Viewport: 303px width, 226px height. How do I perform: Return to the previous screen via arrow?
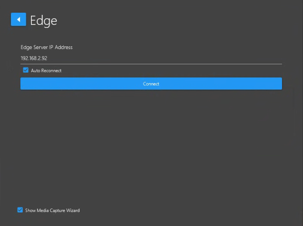tap(18, 20)
